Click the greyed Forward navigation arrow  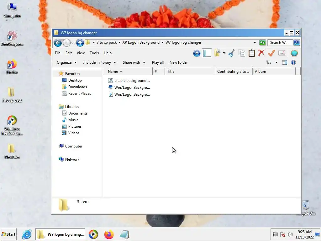pos(66,43)
